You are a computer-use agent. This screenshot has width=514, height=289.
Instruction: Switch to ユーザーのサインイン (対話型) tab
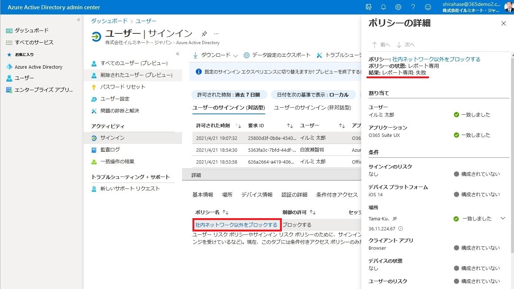tap(229, 108)
